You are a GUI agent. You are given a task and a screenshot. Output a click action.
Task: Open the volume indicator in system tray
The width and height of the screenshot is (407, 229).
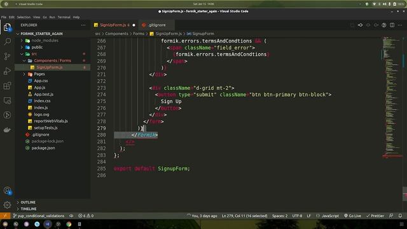384,4
